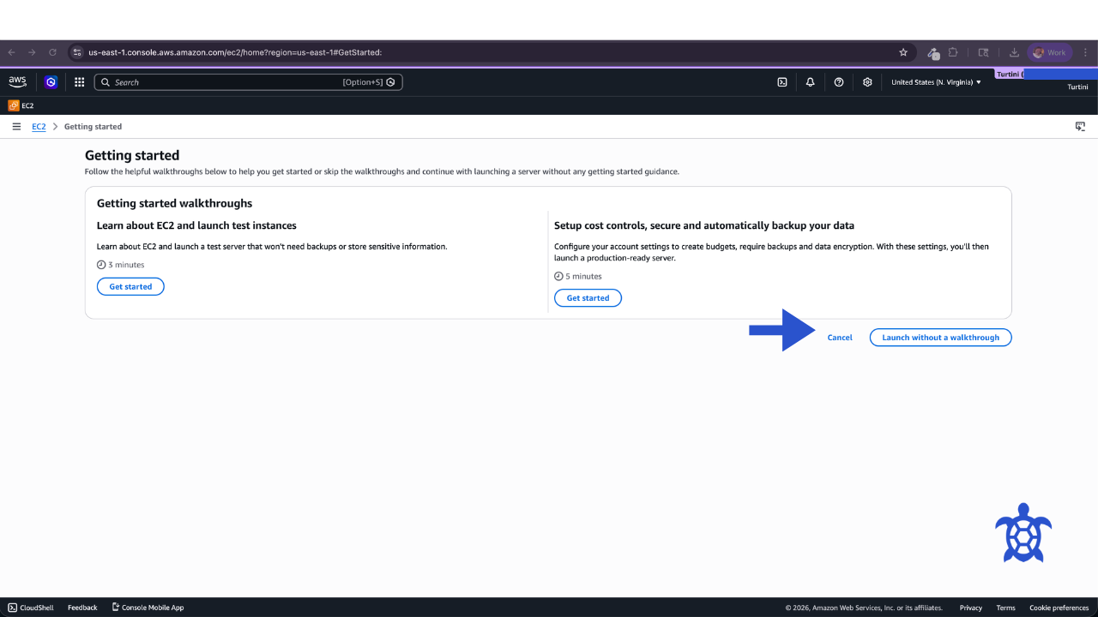Open the browser downloads icon
This screenshot has height=617, width=1098.
(x=1014, y=52)
